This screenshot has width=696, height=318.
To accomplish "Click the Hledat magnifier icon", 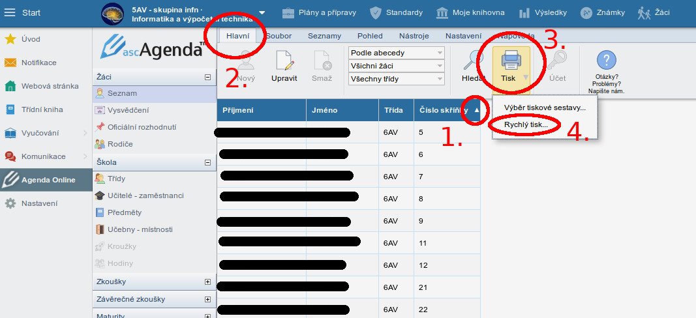I will coord(473,61).
